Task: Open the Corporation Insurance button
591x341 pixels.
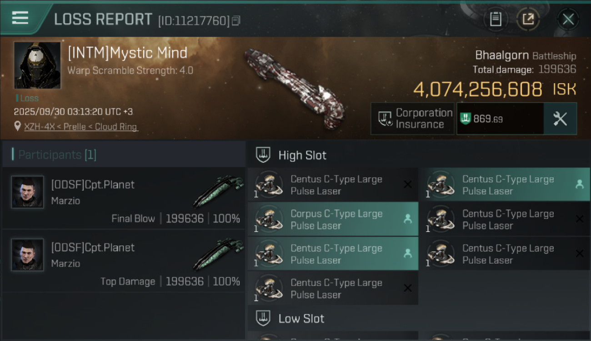Action: [x=412, y=119]
